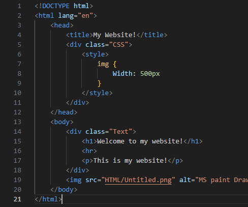248x207 pixels.
Task: Open the HTML/Untitled.png link in img src
Action: point(138,180)
